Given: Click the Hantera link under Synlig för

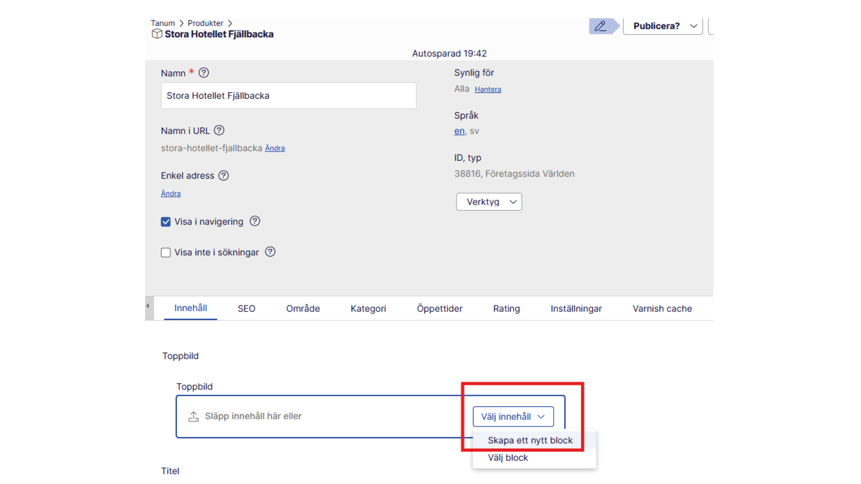Looking at the screenshot, I should [487, 90].
